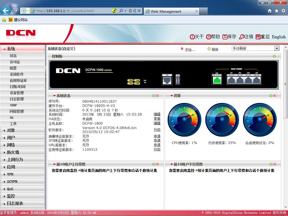Collapse the 系统状态 widget triangle

point(54,96)
